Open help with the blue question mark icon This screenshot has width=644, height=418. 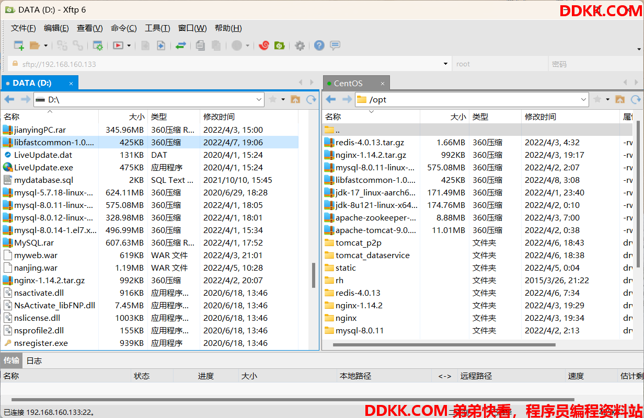pos(319,45)
